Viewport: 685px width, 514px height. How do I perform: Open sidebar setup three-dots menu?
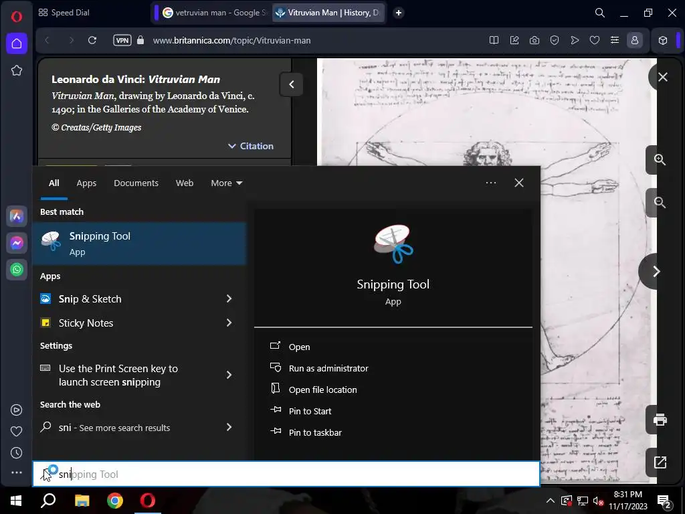[x=17, y=473]
